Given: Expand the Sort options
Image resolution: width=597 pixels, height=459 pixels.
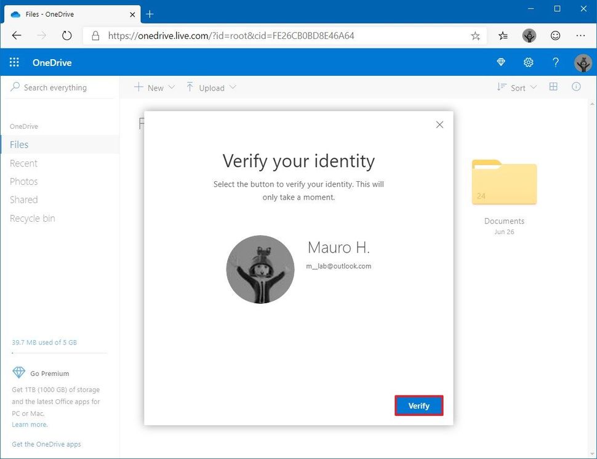Looking at the screenshot, I should click(517, 87).
